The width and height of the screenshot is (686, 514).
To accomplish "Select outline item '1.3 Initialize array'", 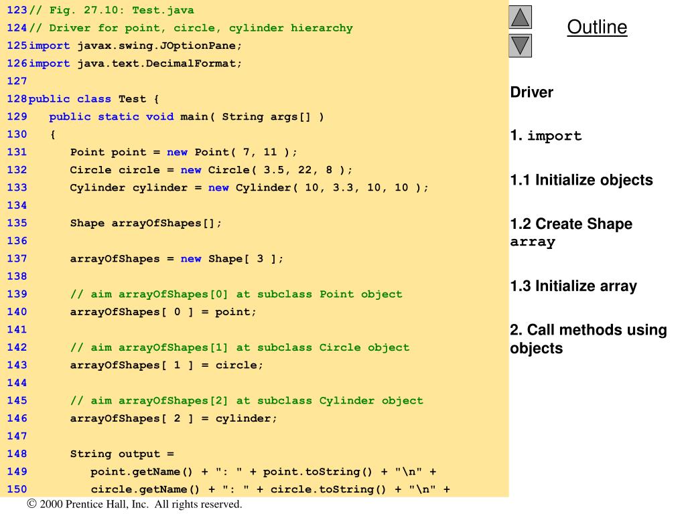I will tap(573, 286).
